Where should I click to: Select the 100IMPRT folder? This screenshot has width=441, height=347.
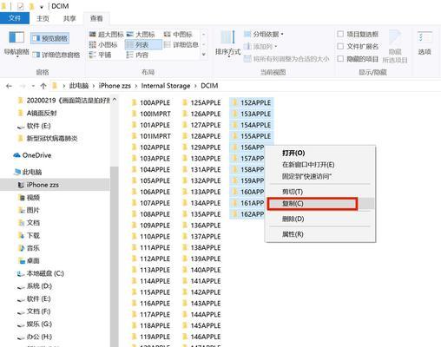point(151,114)
